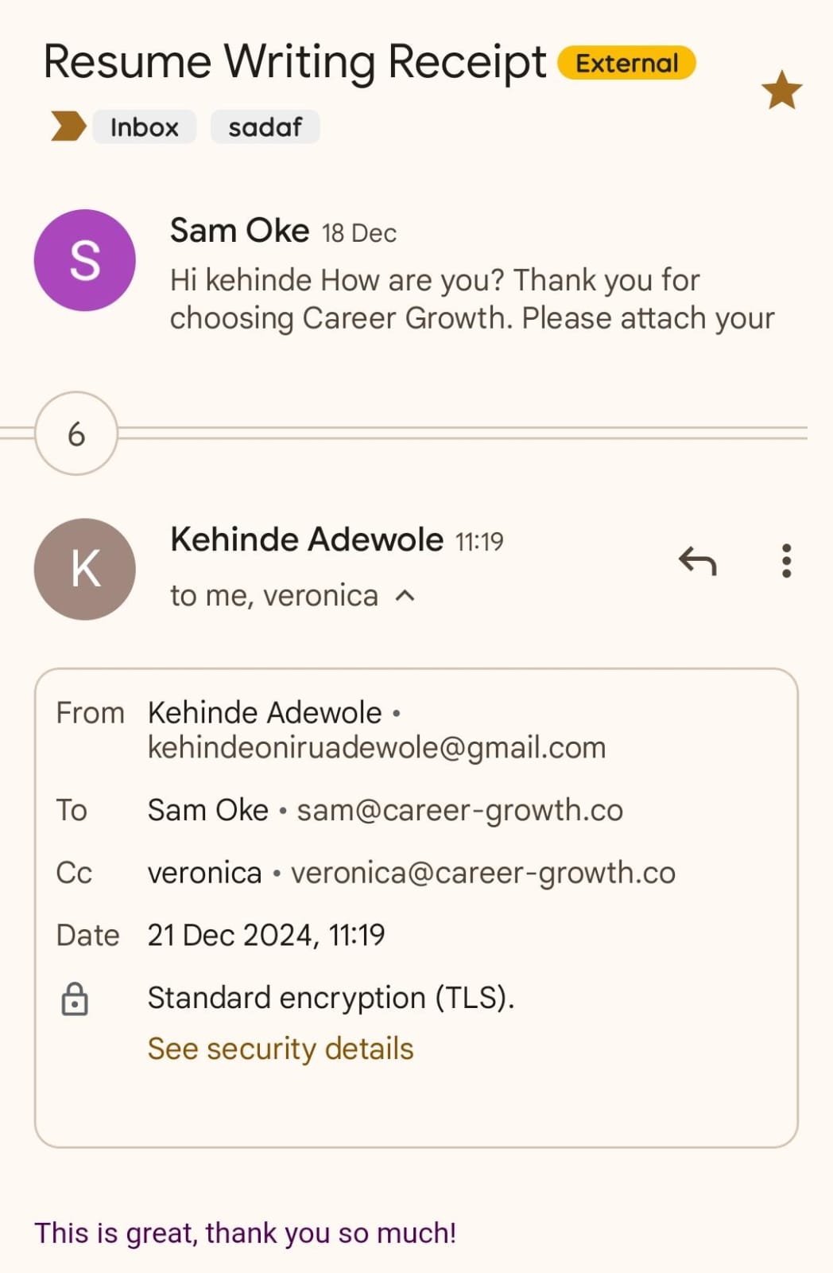Tap veronica@career-growth.co Cc address

click(x=482, y=873)
